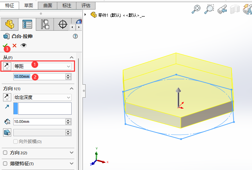Switch to the 特征 tab
Image resolution: width=252 pixels, height=170 pixels.
pos(10,5)
